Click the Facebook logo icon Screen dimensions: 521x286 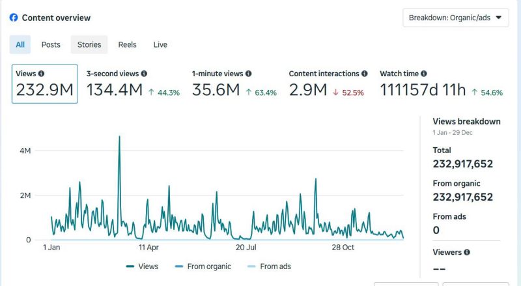pyautogui.click(x=14, y=18)
